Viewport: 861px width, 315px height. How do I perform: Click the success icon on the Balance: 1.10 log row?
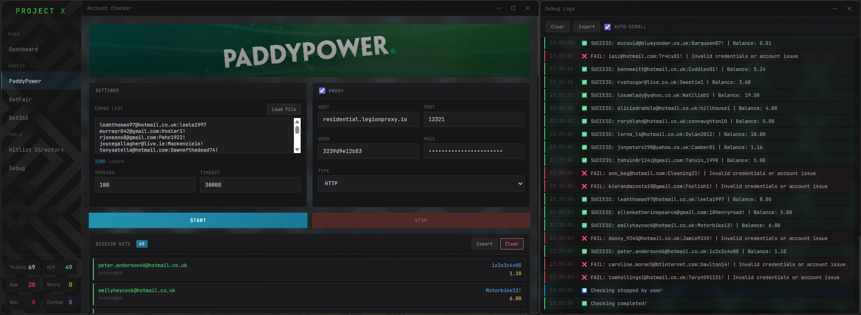(x=584, y=252)
